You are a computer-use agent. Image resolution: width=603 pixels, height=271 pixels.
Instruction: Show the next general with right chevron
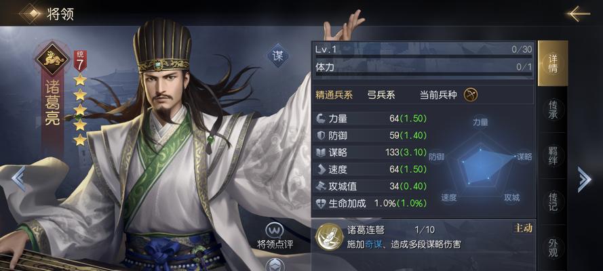click(584, 180)
